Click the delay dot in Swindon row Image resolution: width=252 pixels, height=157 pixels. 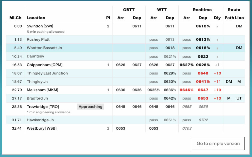(217, 26)
